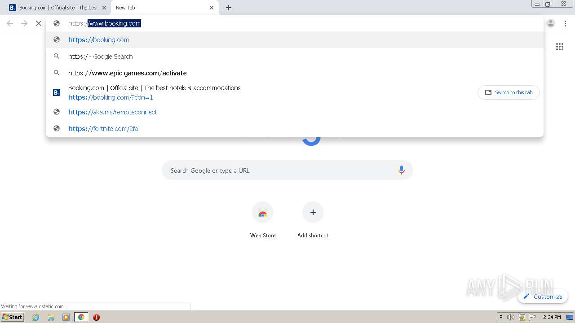Pick the fortnite.com/2fa suggestion
This screenshot has width=575, height=323.
point(295,129)
